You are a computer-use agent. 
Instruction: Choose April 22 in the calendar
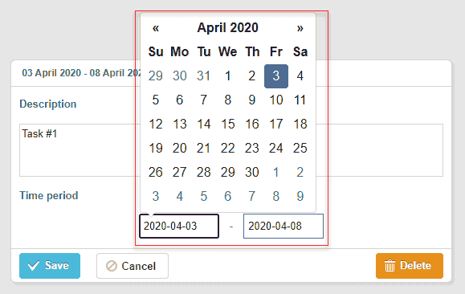pos(228,148)
